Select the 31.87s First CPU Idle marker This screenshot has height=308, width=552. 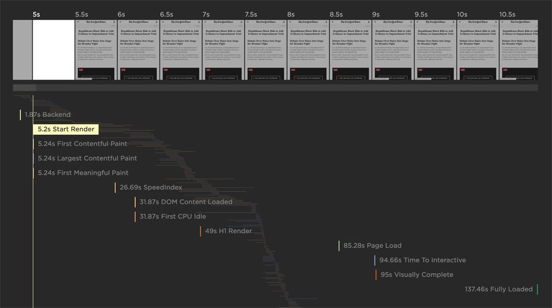tap(172, 216)
